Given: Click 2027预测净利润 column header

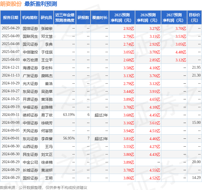Looking at the screenshot, I should coord(174,18).
